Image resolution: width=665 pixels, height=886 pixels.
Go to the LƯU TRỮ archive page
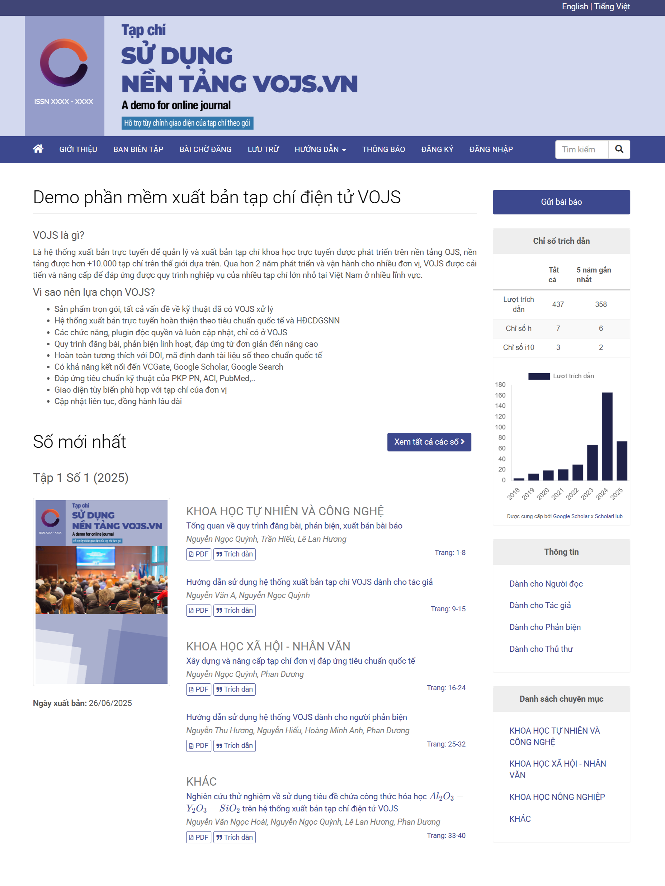pyautogui.click(x=263, y=150)
